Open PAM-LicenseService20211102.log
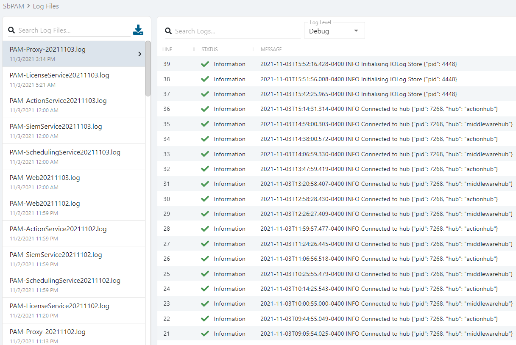The image size is (516, 345). tap(74, 310)
